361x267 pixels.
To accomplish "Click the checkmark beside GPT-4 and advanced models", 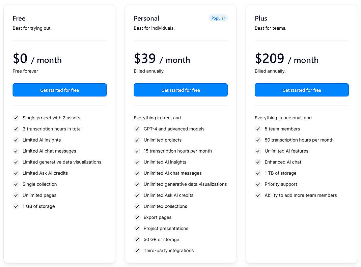I will pos(137,129).
